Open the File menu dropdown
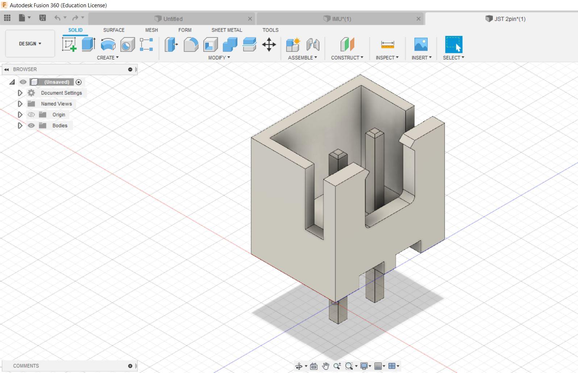This screenshot has height=373, width=578. pos(25,18)
